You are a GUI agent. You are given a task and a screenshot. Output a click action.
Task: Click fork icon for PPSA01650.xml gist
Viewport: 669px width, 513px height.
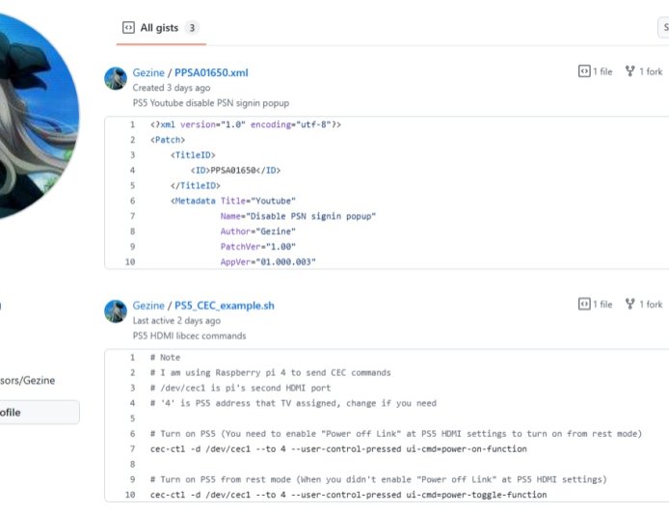[629, 71]
